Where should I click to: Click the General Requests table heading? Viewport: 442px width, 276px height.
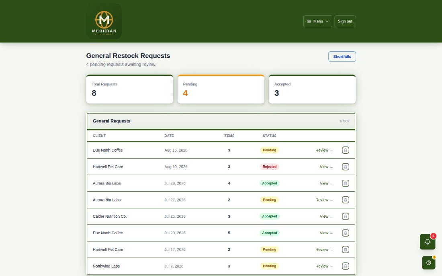point(112,121)
